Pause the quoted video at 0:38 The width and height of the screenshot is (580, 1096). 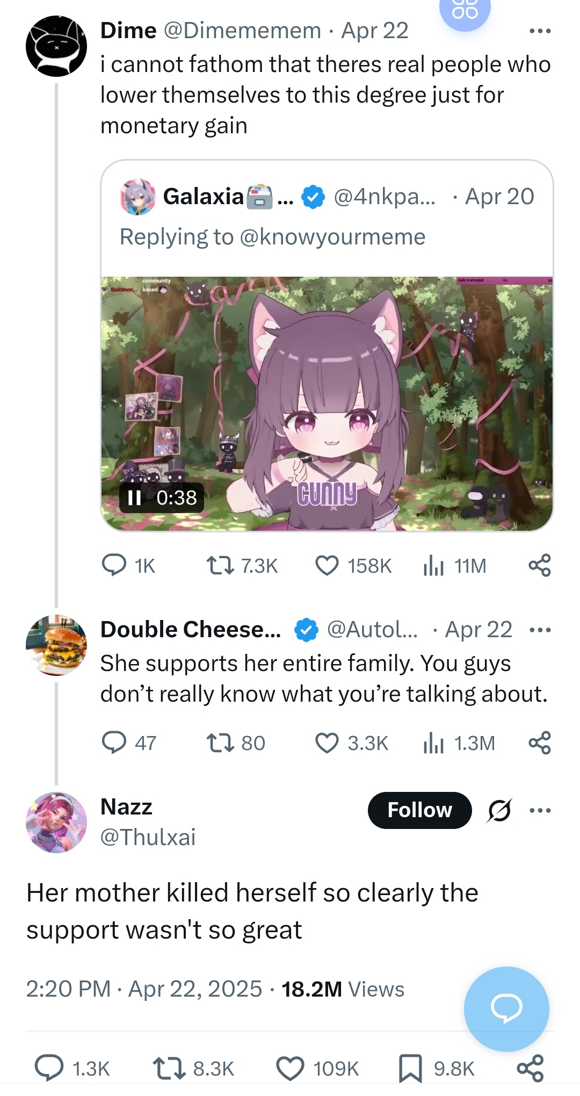[134, 497]
